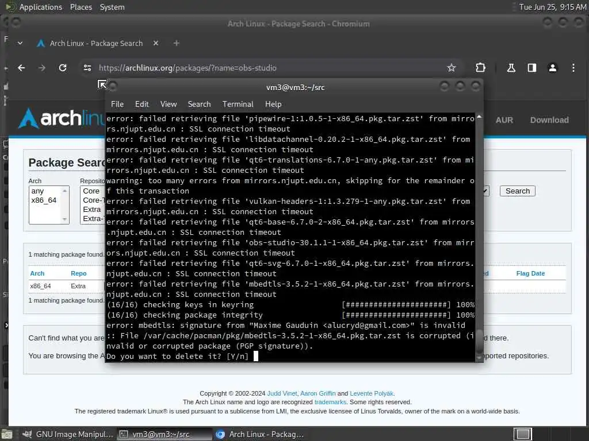Sort results by Repo column
589x441 pixels.
click(x=78, y=273)
